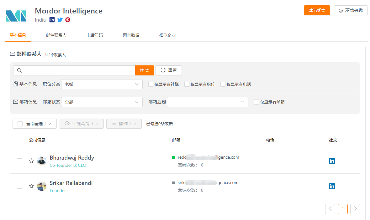Star Srikar Rallabandi as favorite
This screenshot has height=220, width=370.
[x=31, y=186]
